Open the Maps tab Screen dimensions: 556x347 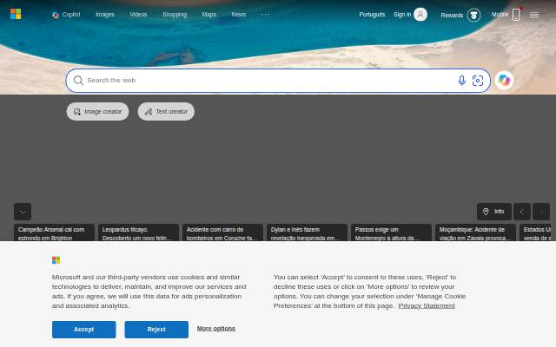click(208, 15)
